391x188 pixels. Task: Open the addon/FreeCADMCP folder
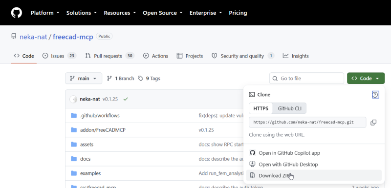tap(103, 130)
